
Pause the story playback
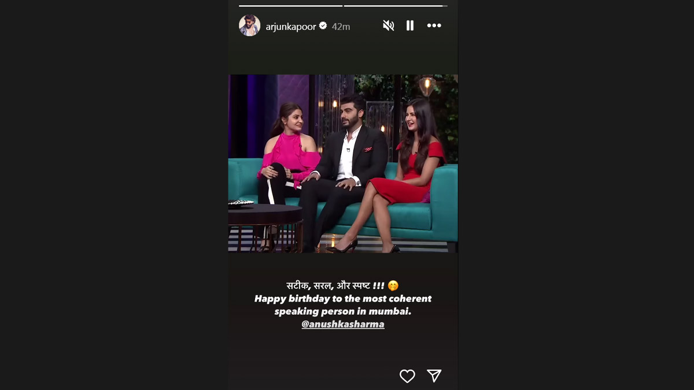[x=410, y=25]
